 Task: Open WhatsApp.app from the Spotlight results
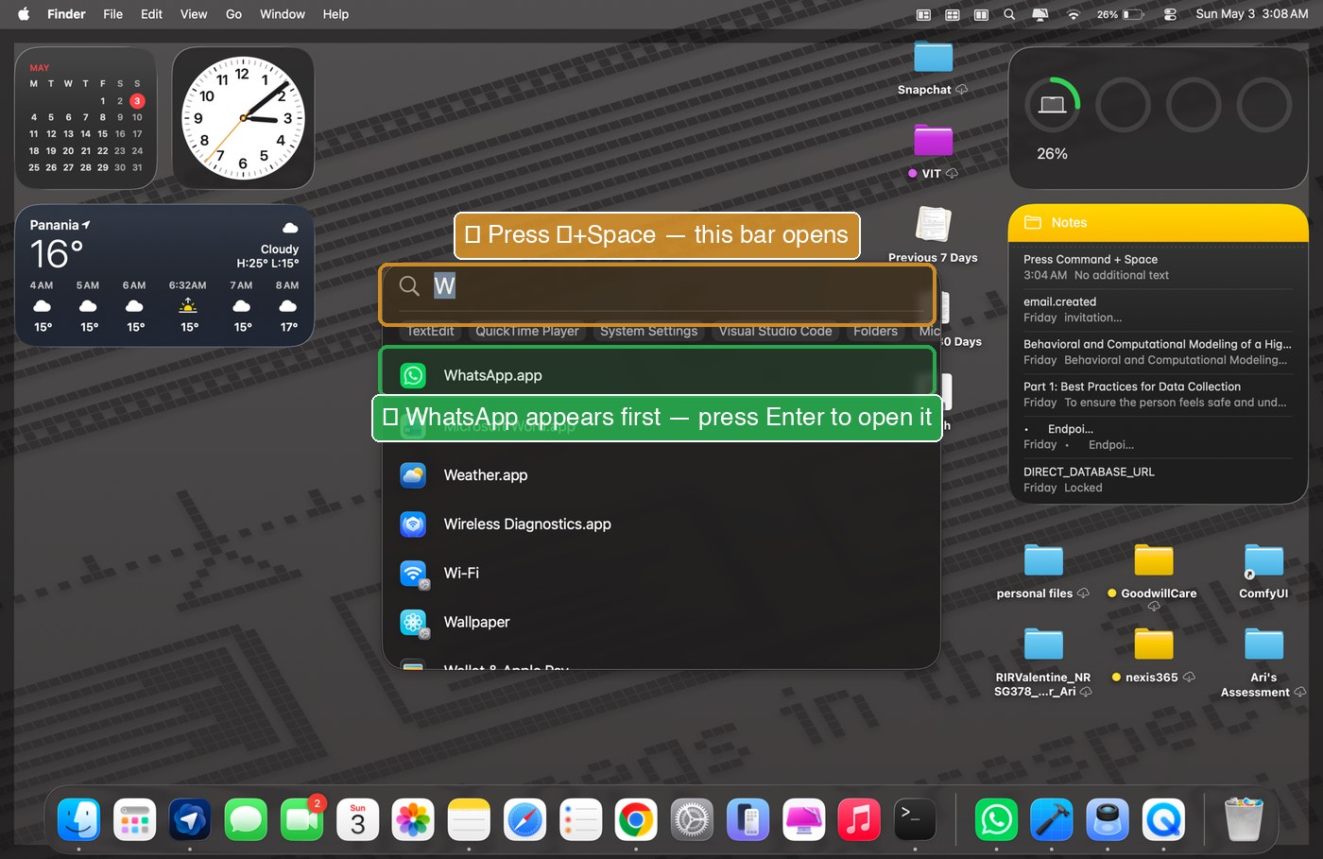click(x=658, y=375)
